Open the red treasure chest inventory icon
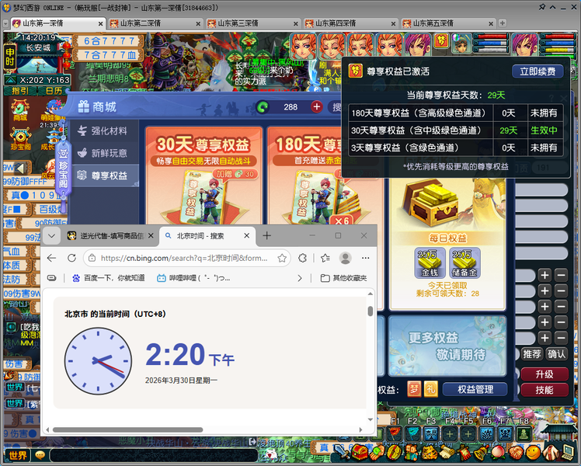581x466 pixels. pos(360,451)
